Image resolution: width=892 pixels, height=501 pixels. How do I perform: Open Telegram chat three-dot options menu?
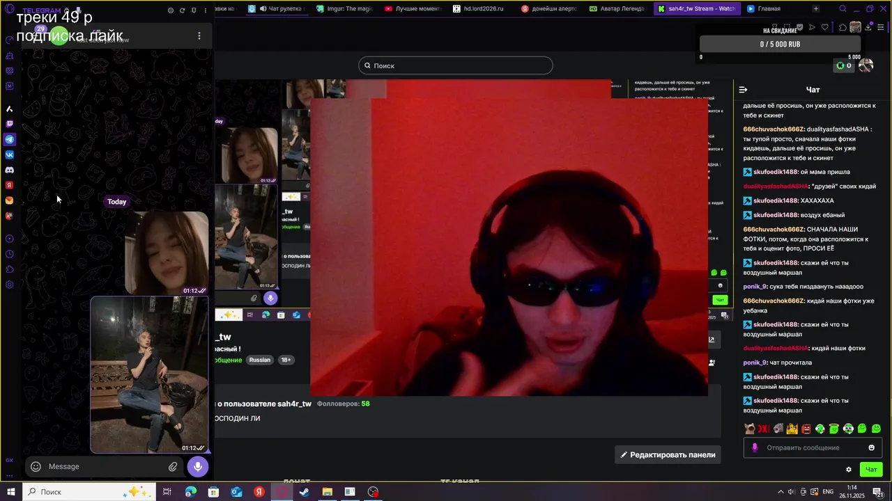coord(199,35)
